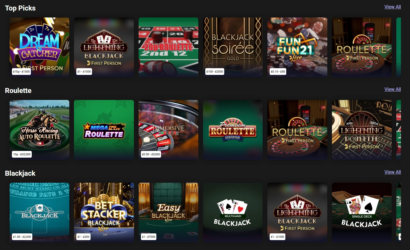Image resolution: width=410 pixels, height=250 pixels.
Task: Launch 20p Roulette game tile
Action: click(168, 47)
